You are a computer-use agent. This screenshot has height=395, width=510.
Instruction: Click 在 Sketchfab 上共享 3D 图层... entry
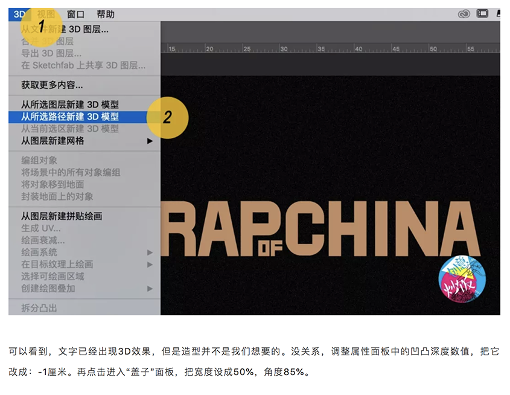83,65
